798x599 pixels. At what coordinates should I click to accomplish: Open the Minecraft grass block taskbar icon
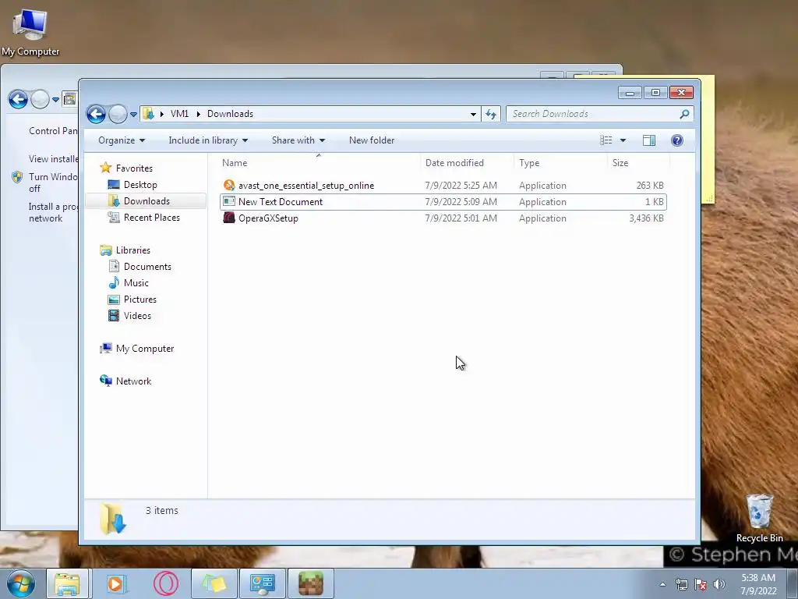[311, 583]
